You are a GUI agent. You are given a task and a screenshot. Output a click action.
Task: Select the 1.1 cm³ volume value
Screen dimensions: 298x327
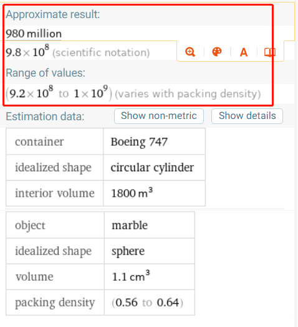coord(150,277)
